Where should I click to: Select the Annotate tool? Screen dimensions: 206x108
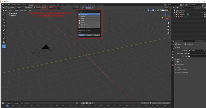coord(4,38)
